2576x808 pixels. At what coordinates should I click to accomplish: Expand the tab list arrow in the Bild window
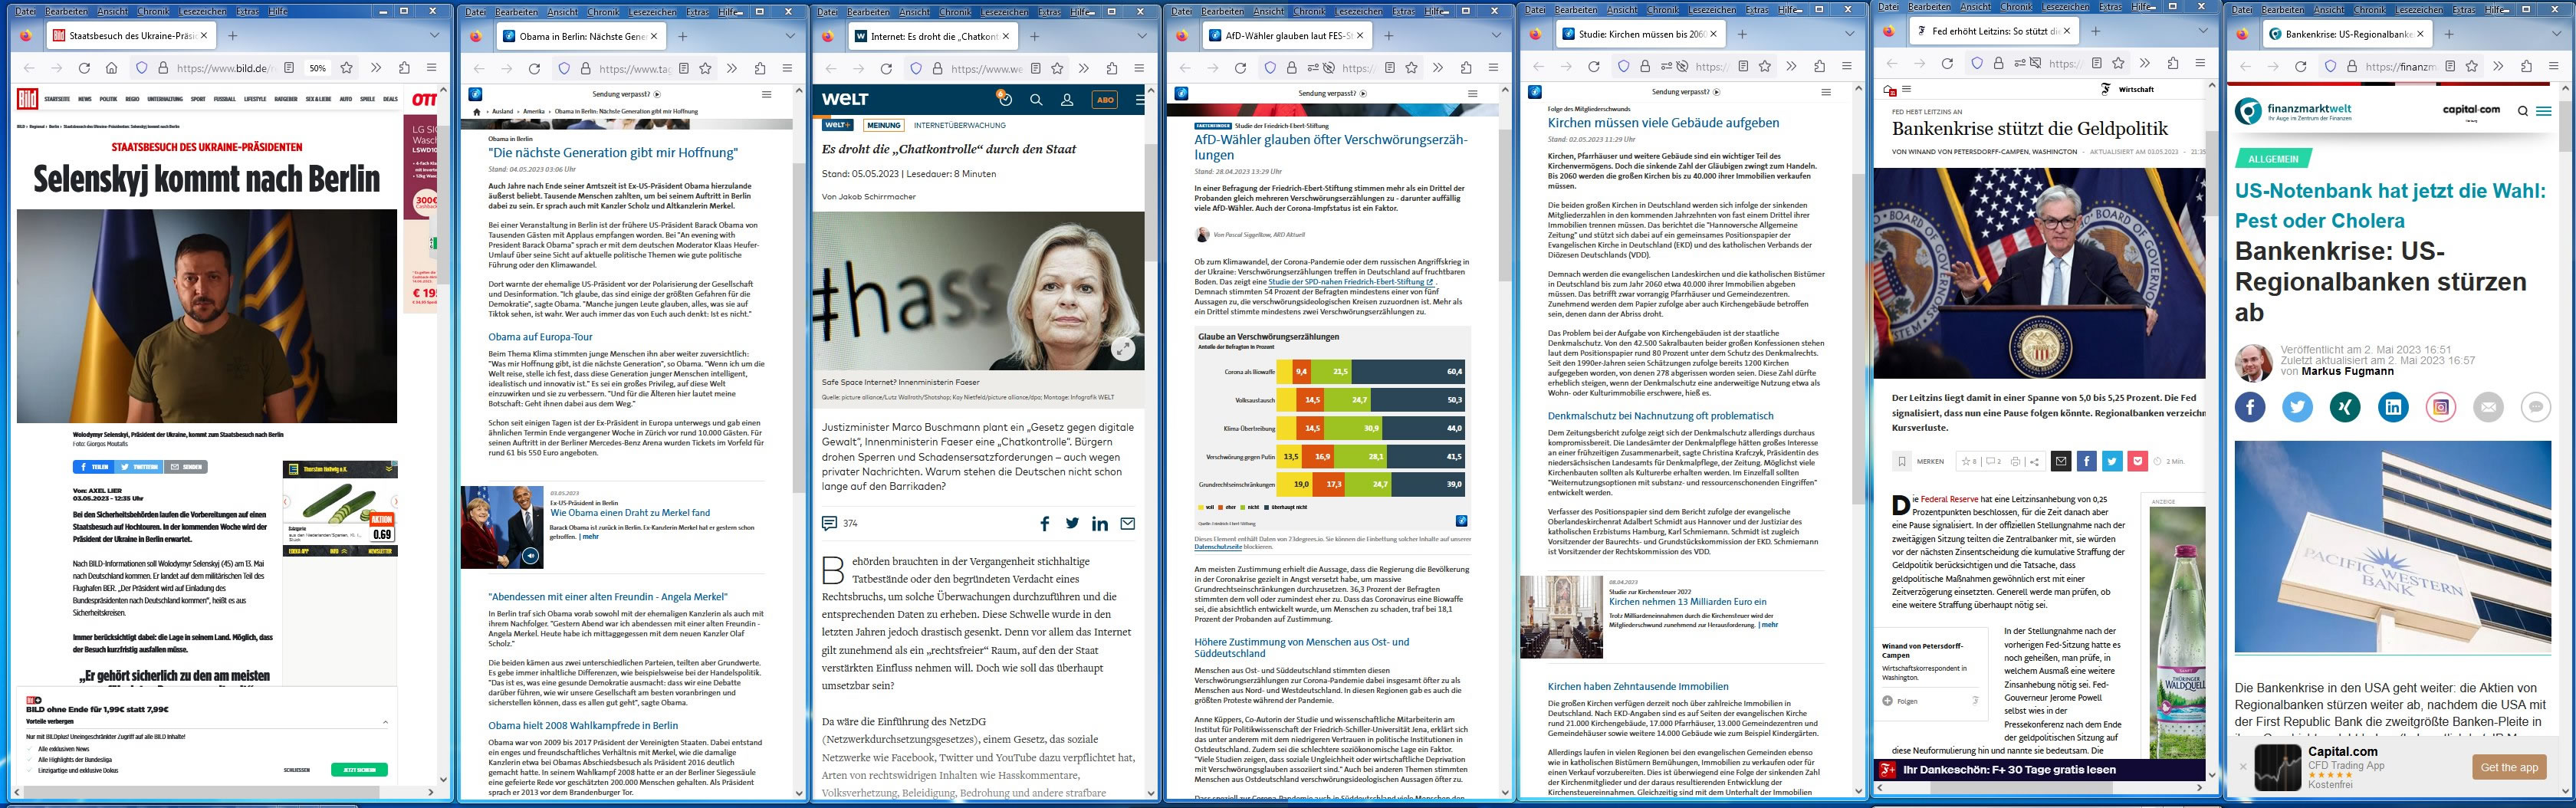click(434, 35)
